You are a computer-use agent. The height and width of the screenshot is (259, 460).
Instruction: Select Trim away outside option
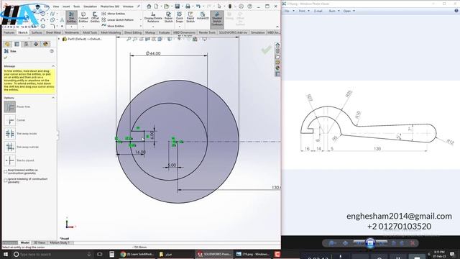tap(9, 147)
